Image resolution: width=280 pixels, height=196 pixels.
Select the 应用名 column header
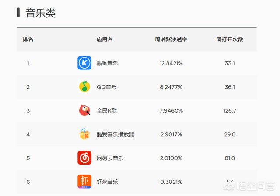point(105,39)
